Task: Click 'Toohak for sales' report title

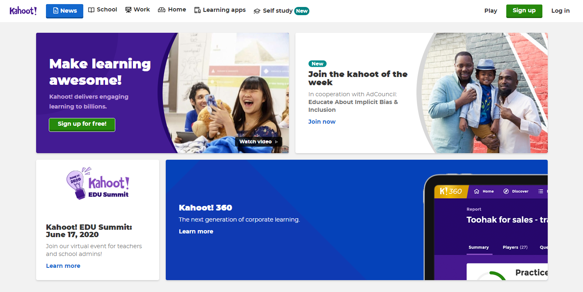Action: click(x=507, y=220)
